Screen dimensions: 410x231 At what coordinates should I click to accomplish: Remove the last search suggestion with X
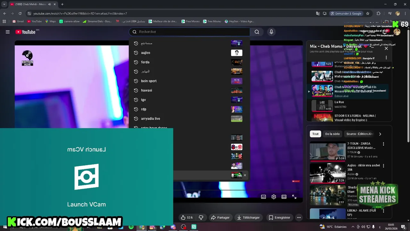click(x=245, y=175)
